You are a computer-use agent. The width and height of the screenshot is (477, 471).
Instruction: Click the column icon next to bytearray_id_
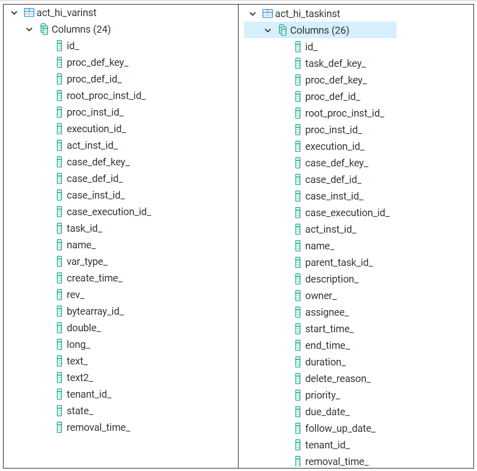59,311
